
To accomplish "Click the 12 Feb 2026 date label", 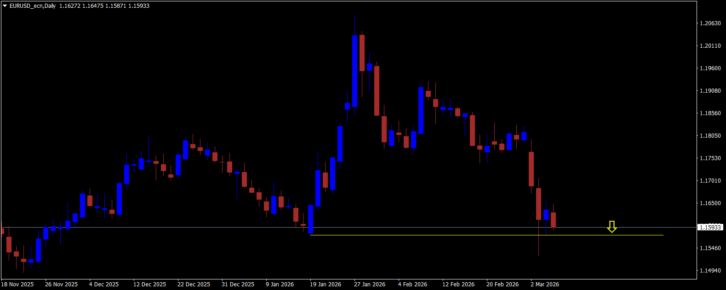I will click(x=458, y=284).
